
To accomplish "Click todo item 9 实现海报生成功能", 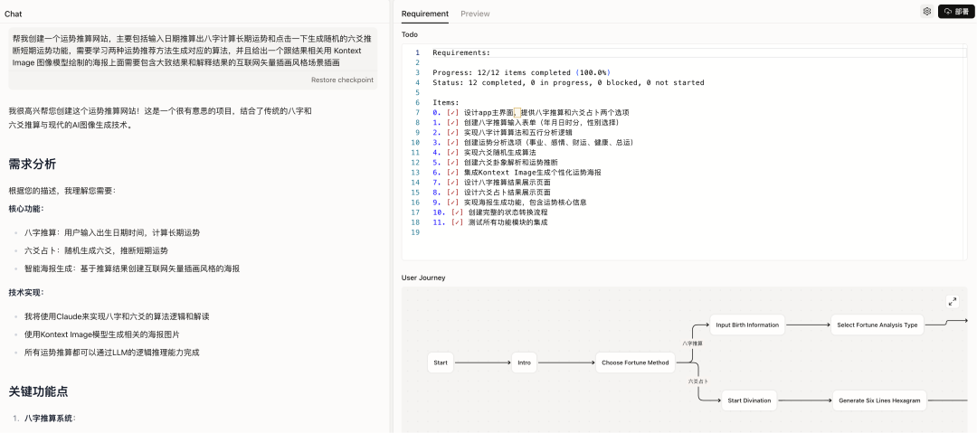I will [x=509, y=202].
